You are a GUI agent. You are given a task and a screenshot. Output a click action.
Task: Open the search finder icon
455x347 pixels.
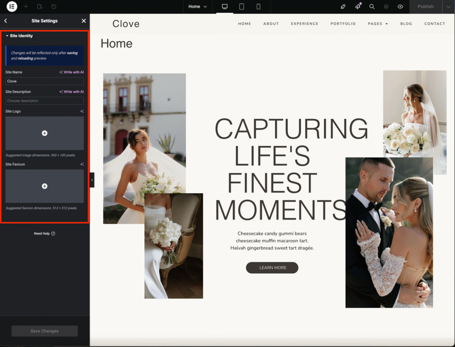point(372,7)
